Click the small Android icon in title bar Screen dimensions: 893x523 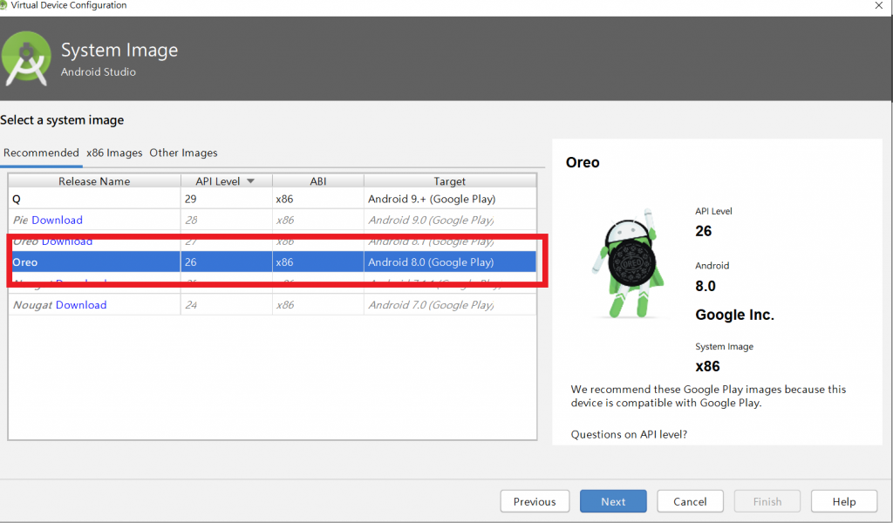pos(3,5)
